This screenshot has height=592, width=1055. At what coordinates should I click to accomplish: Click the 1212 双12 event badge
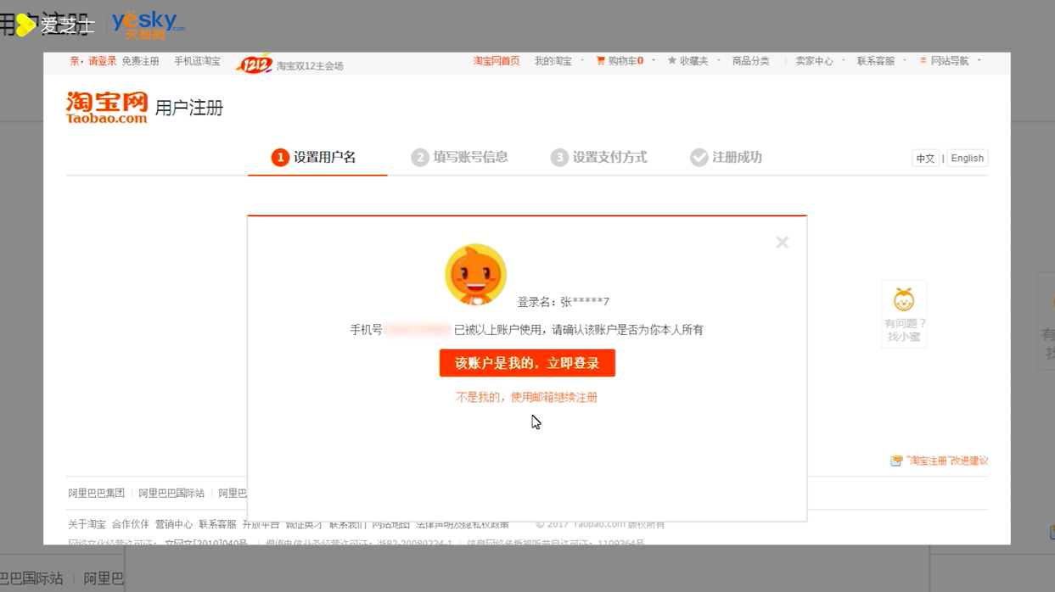tap(254, 63)
